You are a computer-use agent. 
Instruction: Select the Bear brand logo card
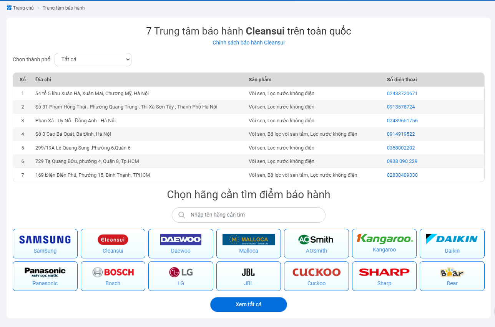click(x=452, y=276)
